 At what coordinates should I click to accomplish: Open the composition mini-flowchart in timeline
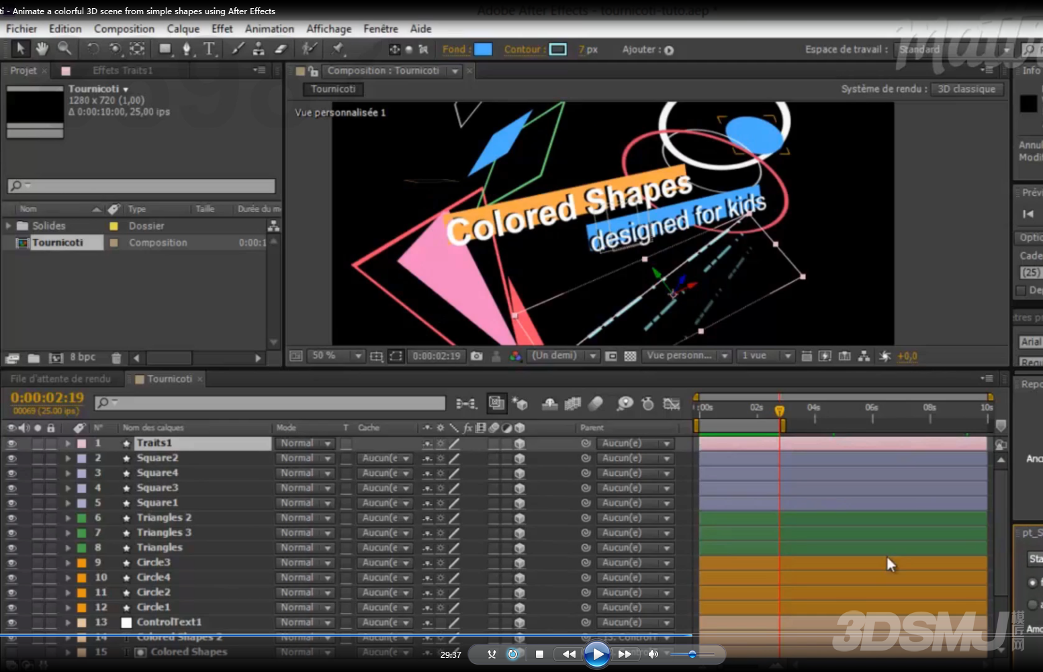[467, 403]
